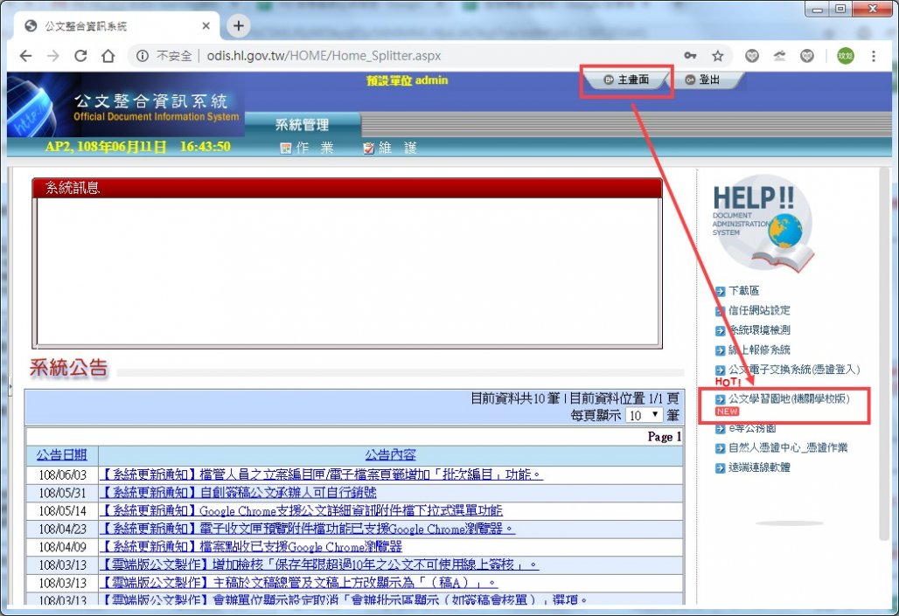Click the browser back arrow
Viewport: 899px width, 616px height.
[26, 56]
